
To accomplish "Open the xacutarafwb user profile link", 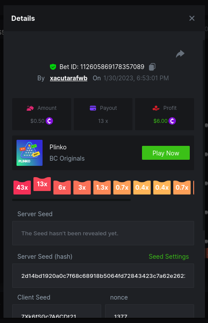I will point(69,78).
